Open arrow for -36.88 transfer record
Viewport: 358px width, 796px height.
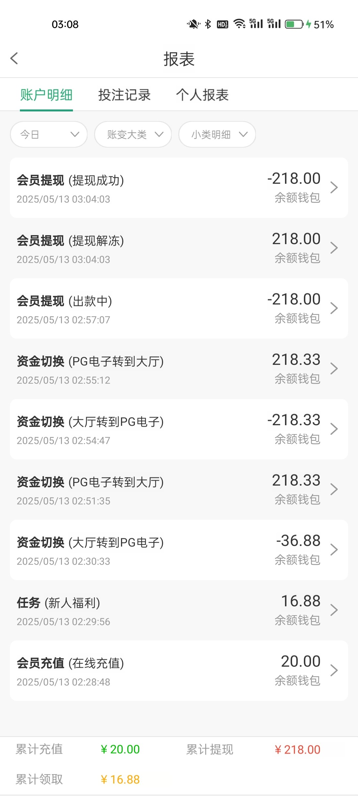pos(334,550)
